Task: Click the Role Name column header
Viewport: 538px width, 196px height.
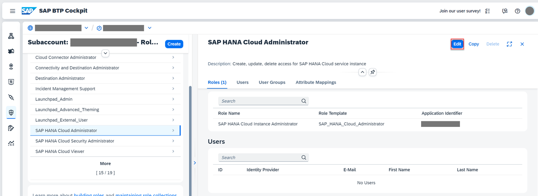Action: pos(229,113)
